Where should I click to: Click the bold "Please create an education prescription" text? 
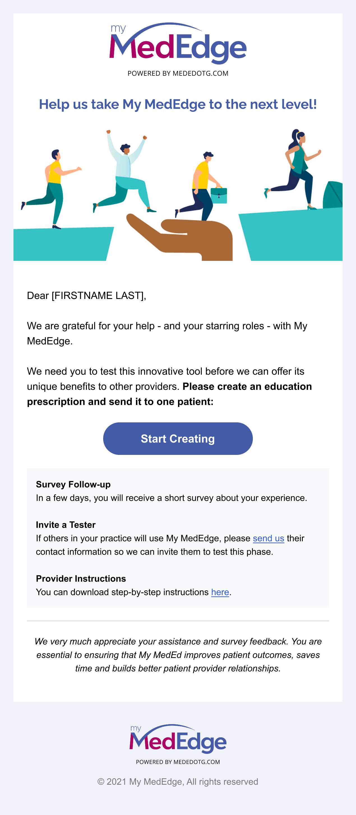click(247, 387)
